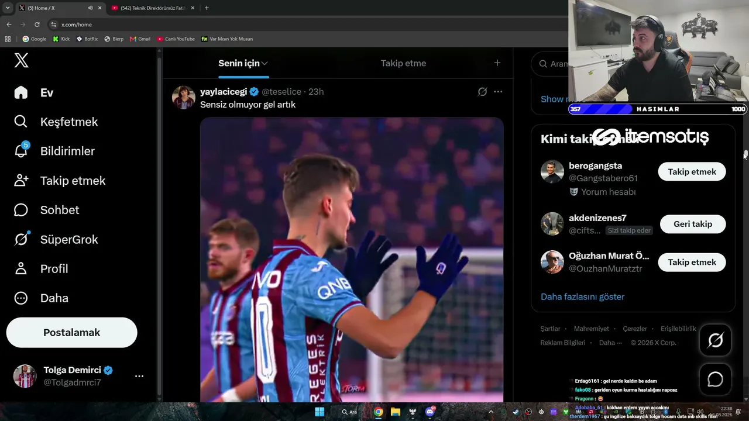This screenshot has height=421, width=749.
Task: Open Keşfetmek explore page
Action: 56,122
